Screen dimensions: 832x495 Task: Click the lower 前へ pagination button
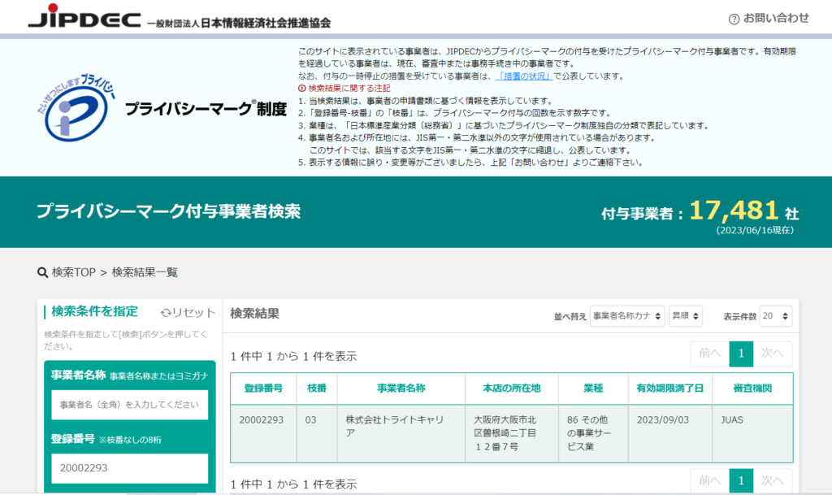(x=710, y=480)
